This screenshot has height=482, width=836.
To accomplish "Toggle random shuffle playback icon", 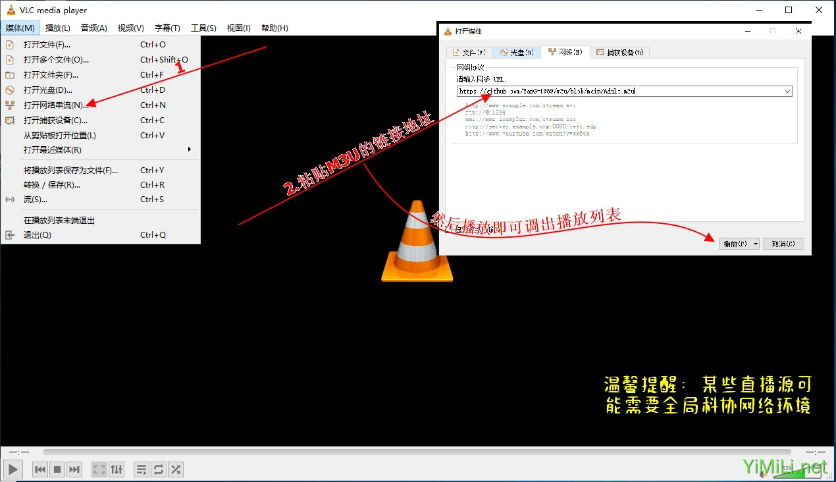I will click(176, 469).
